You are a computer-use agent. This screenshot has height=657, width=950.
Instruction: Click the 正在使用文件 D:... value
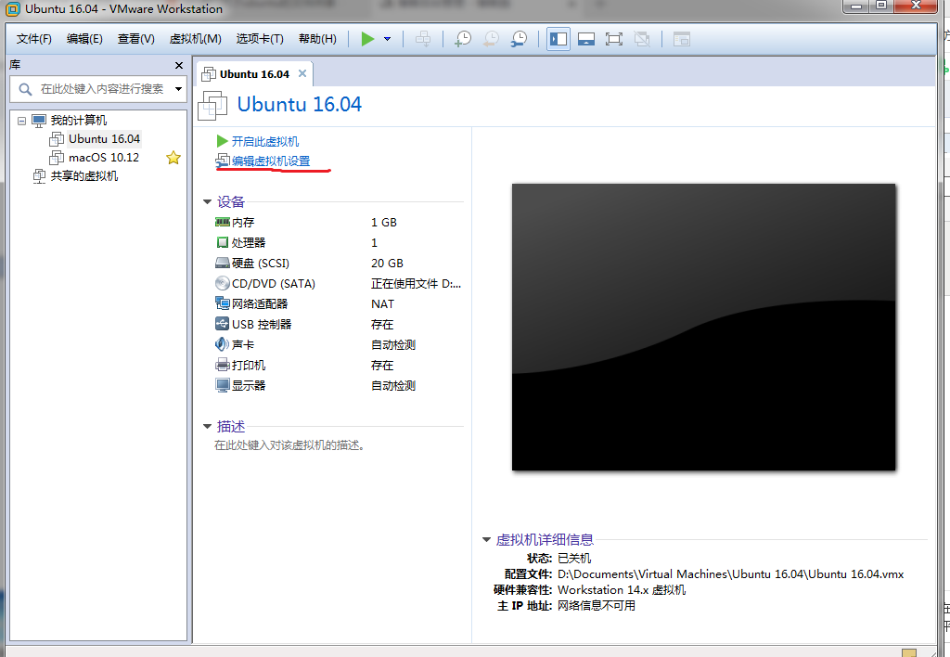coord(417,284)
